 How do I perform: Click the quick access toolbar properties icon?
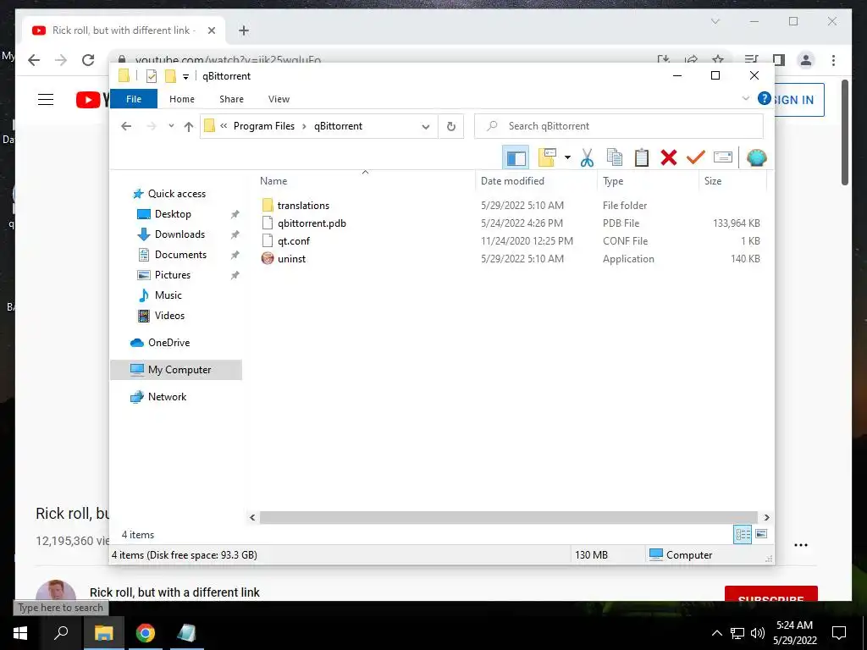pyautogui.click(x=151, y=76)
